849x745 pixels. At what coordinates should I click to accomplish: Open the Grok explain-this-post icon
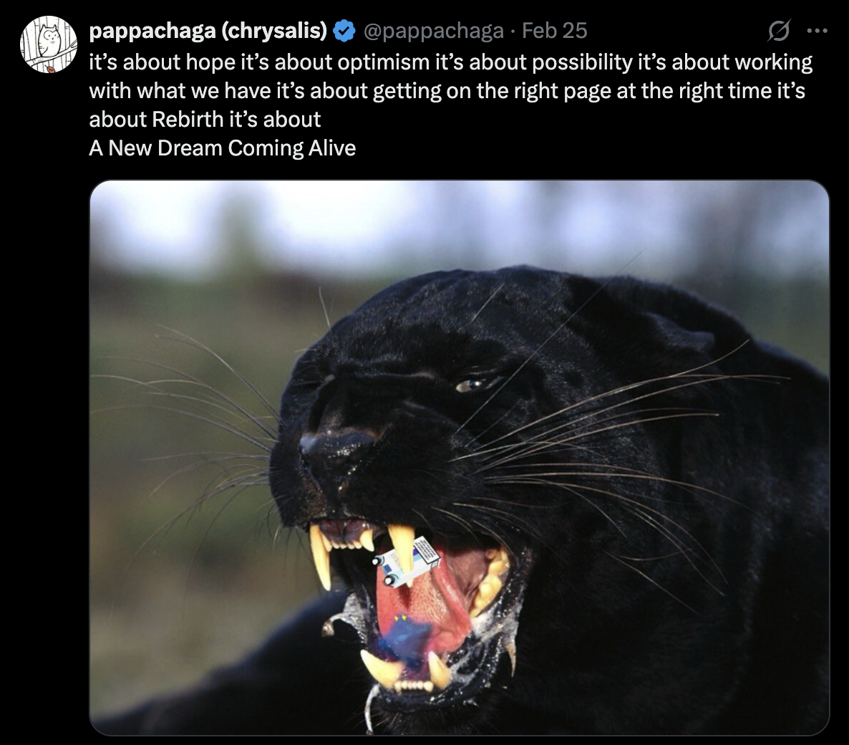779,30
